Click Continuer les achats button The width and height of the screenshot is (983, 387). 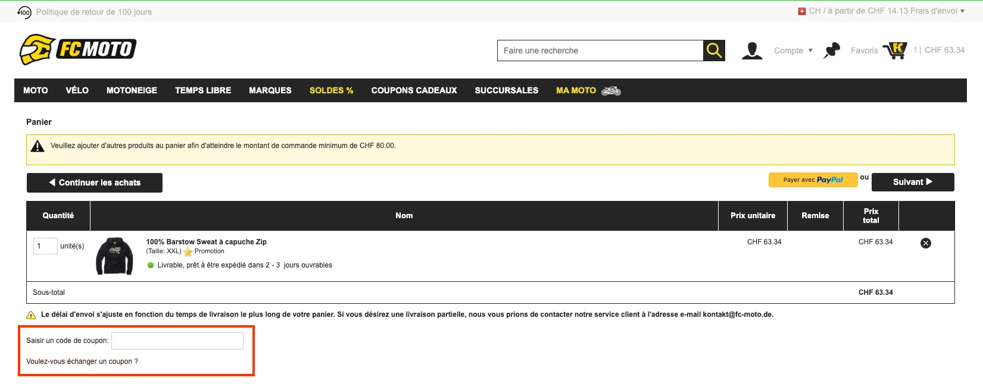coord(95,183)
